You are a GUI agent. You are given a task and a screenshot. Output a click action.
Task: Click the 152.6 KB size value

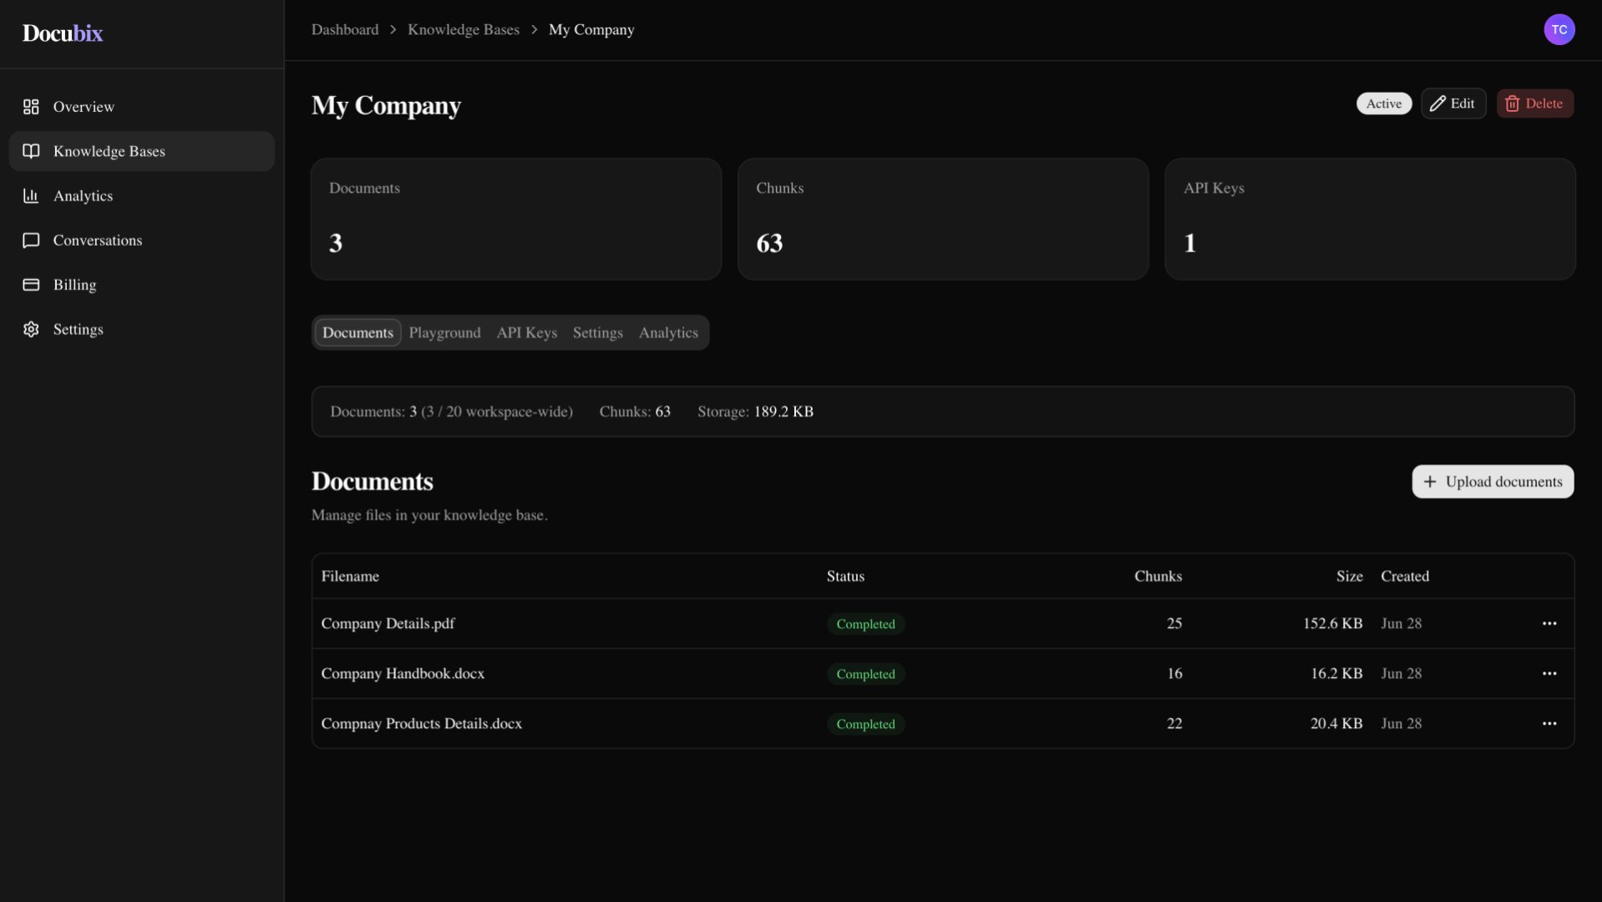pyautogui.click(x=1332, y=624)
